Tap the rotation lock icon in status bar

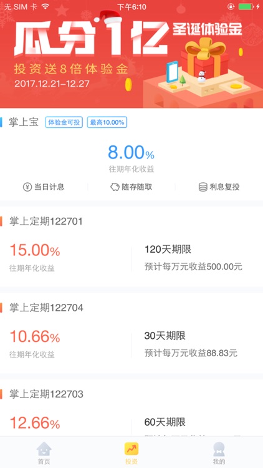click(x=231, y=7)
